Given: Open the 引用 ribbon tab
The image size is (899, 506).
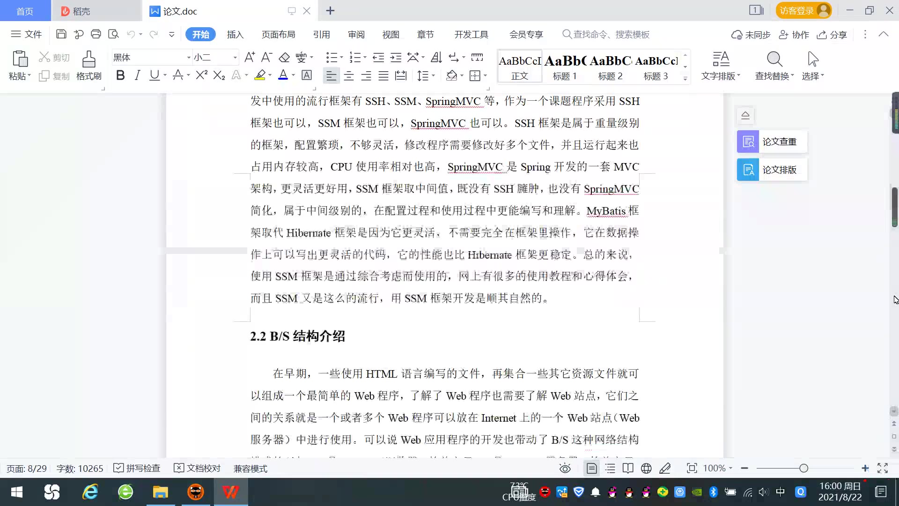Looking at the screenshot, I should 322,34.
